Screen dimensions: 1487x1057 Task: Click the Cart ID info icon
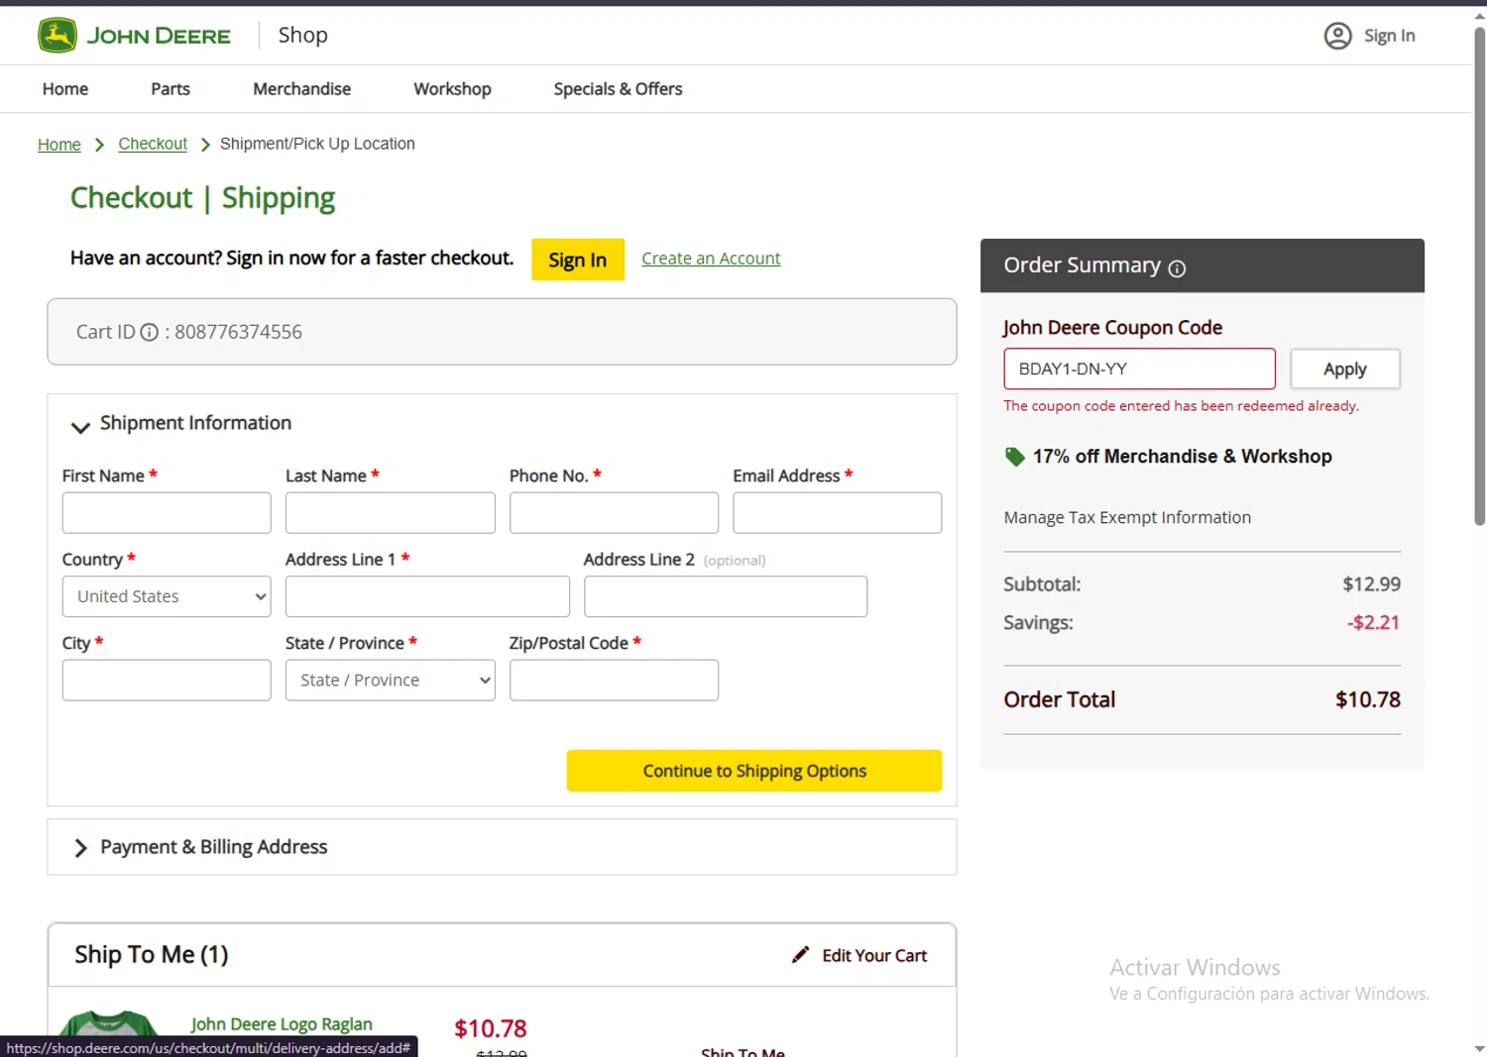(149, 332)
